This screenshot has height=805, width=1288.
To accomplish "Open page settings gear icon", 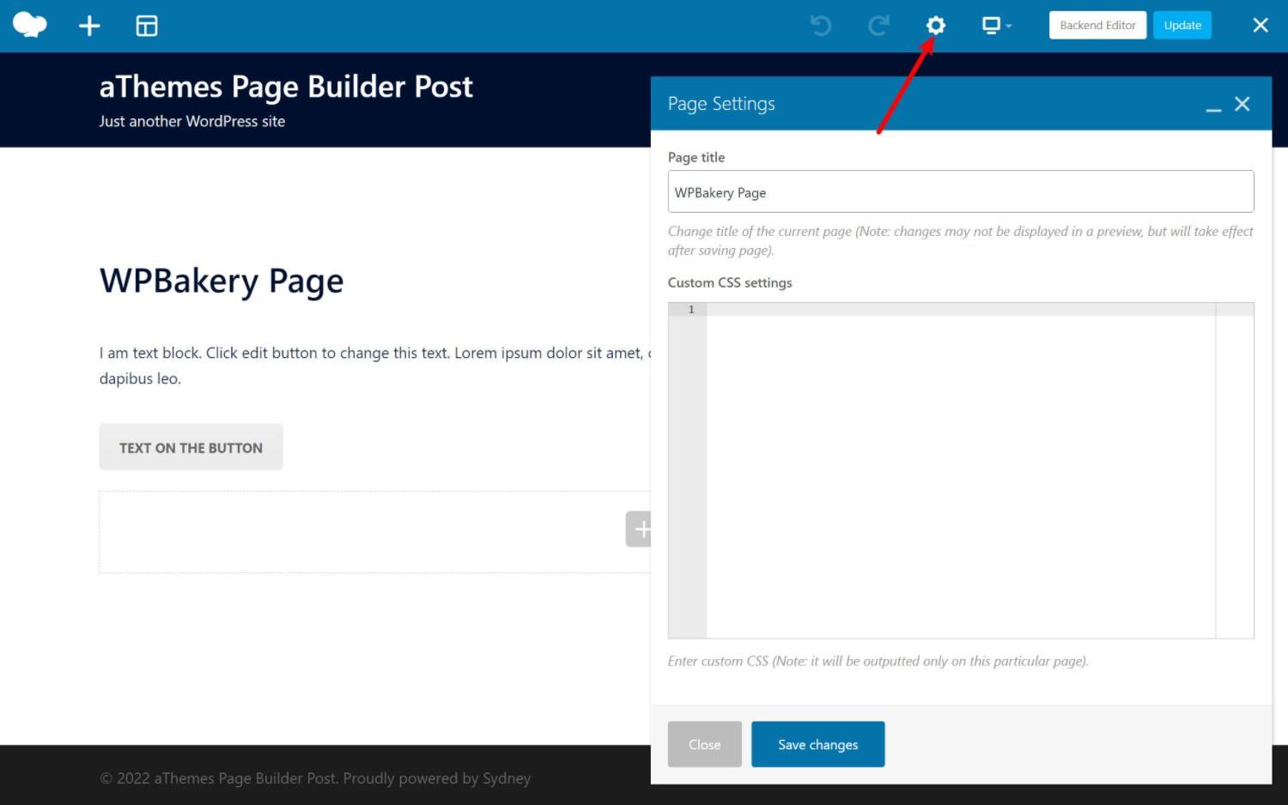I will coord(936,26).
